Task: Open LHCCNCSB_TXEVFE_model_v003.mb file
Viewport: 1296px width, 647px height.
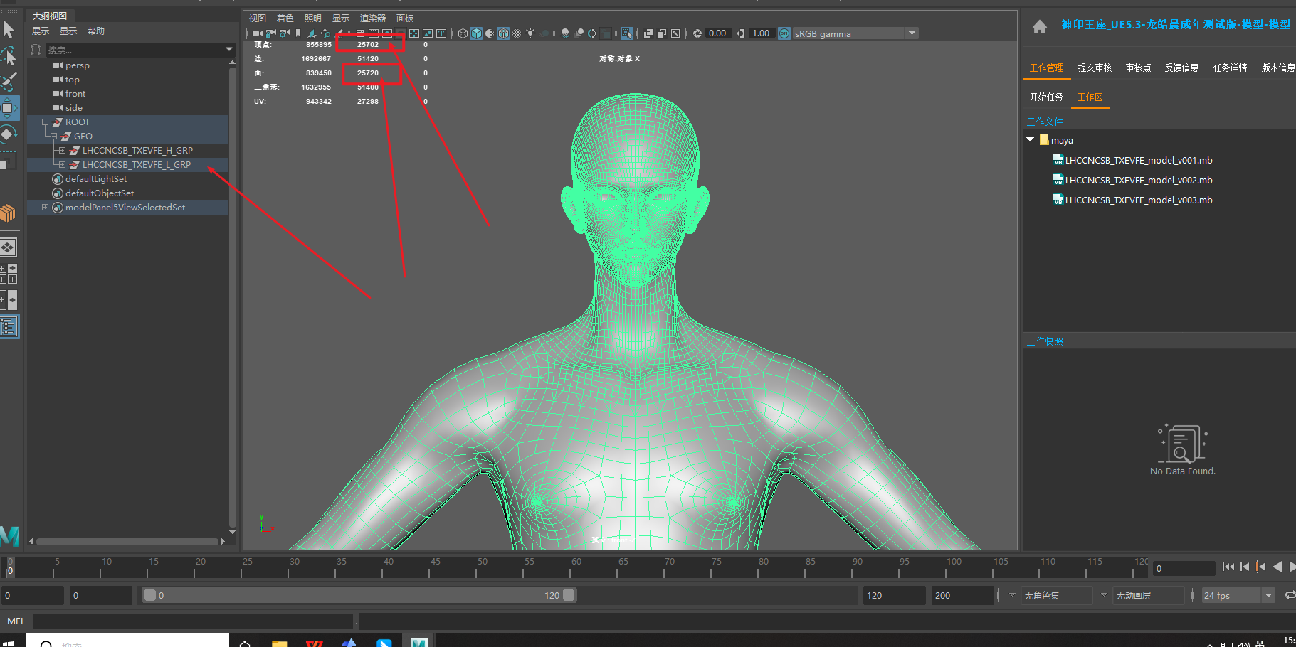Action: tap(1138, 200)
